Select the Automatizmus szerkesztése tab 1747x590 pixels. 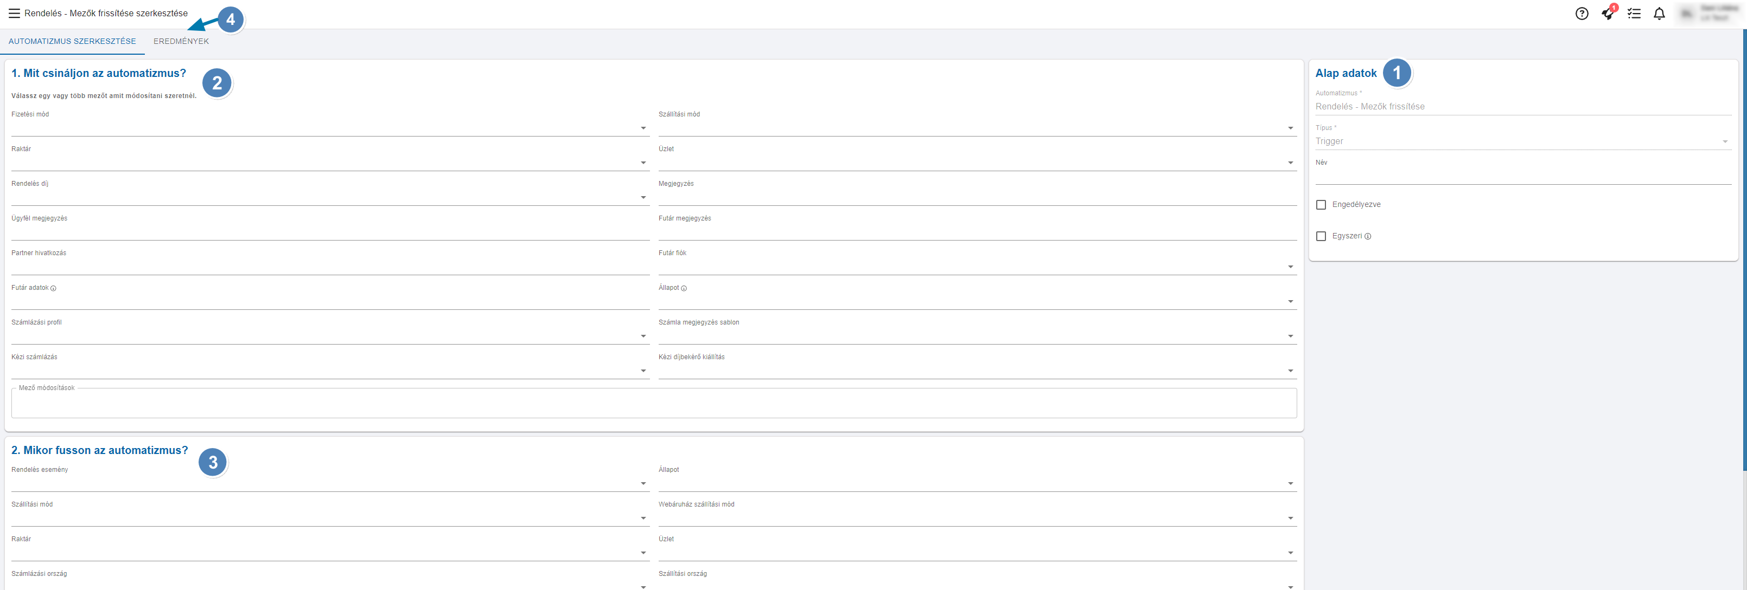72,41
